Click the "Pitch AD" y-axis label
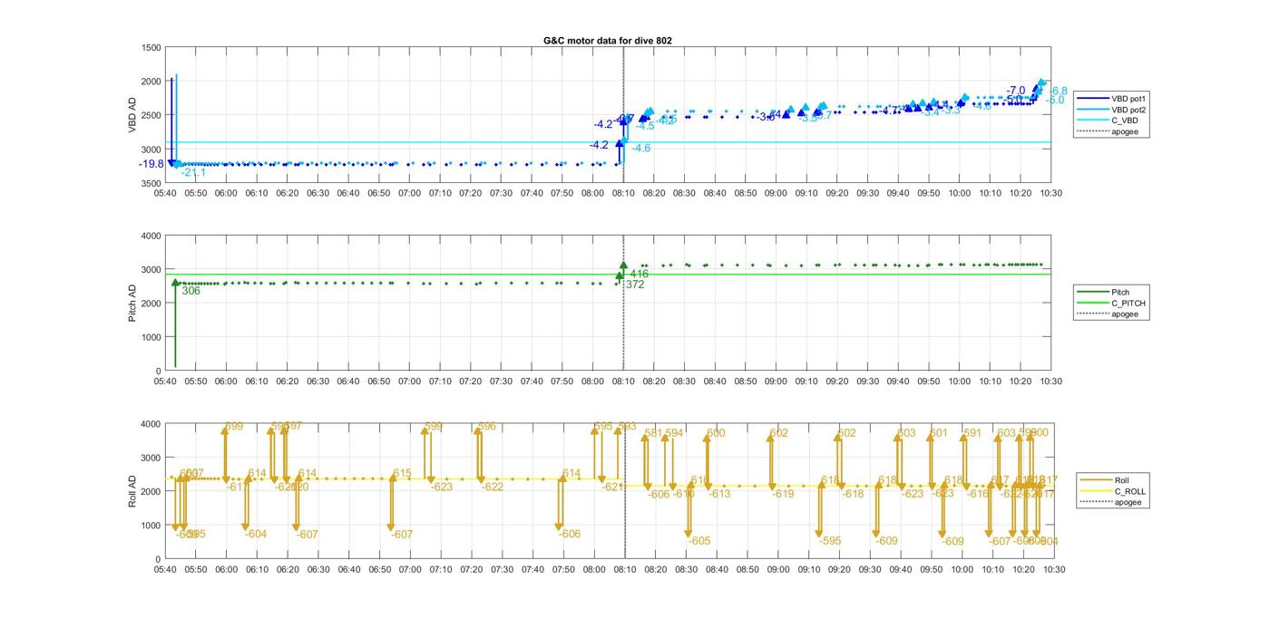1270x628 pixels. [132, 303]
